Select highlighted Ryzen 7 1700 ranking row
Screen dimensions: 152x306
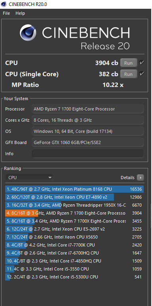click(x=74, y=213)
